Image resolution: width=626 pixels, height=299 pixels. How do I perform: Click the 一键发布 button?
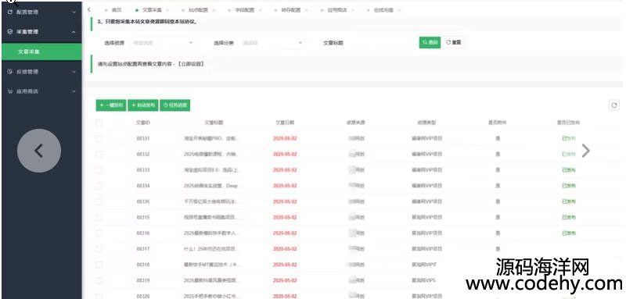pyautogui.click(x=111, y=105)
